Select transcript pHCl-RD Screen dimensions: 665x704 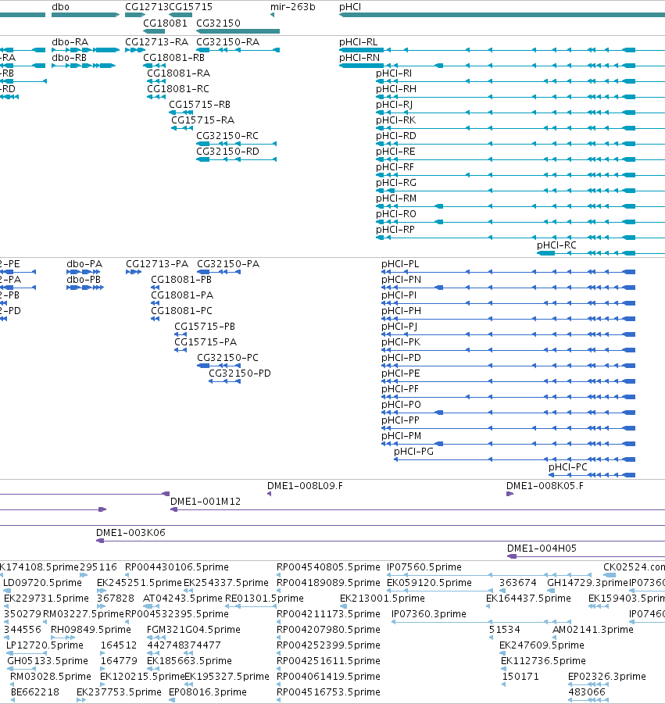click(x=396, y=136)
